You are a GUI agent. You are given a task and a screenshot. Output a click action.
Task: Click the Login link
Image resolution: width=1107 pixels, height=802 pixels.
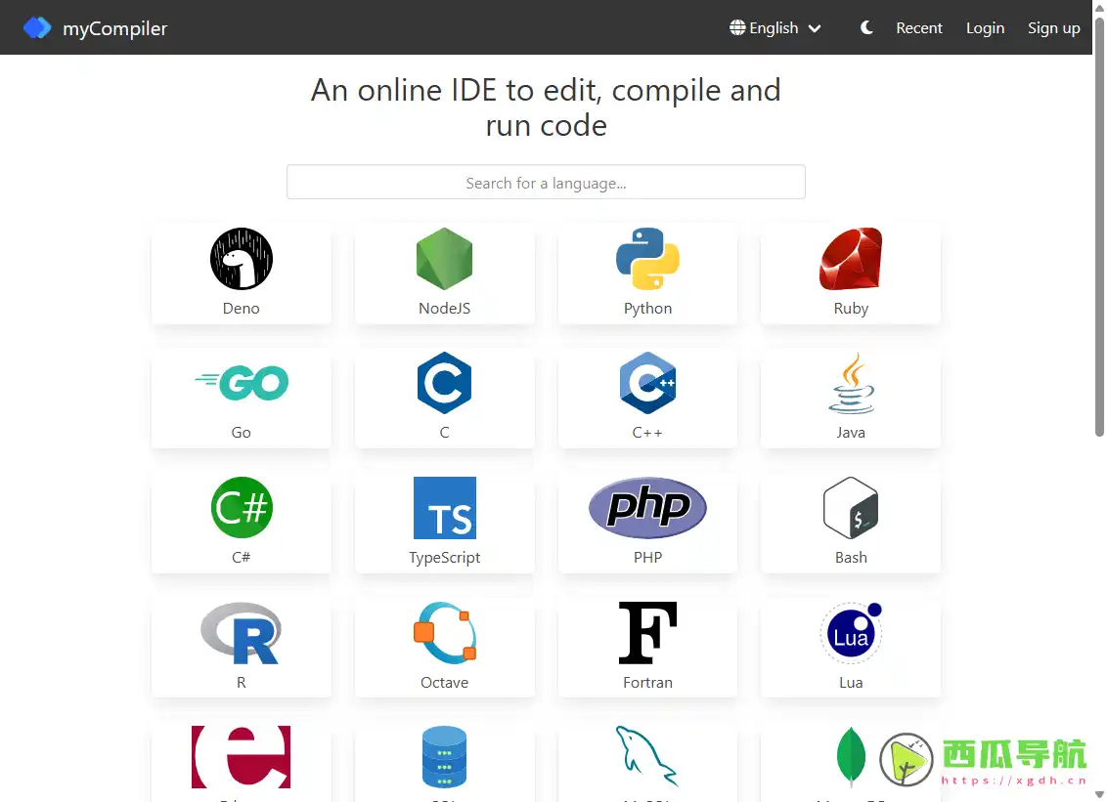(985, 27)
